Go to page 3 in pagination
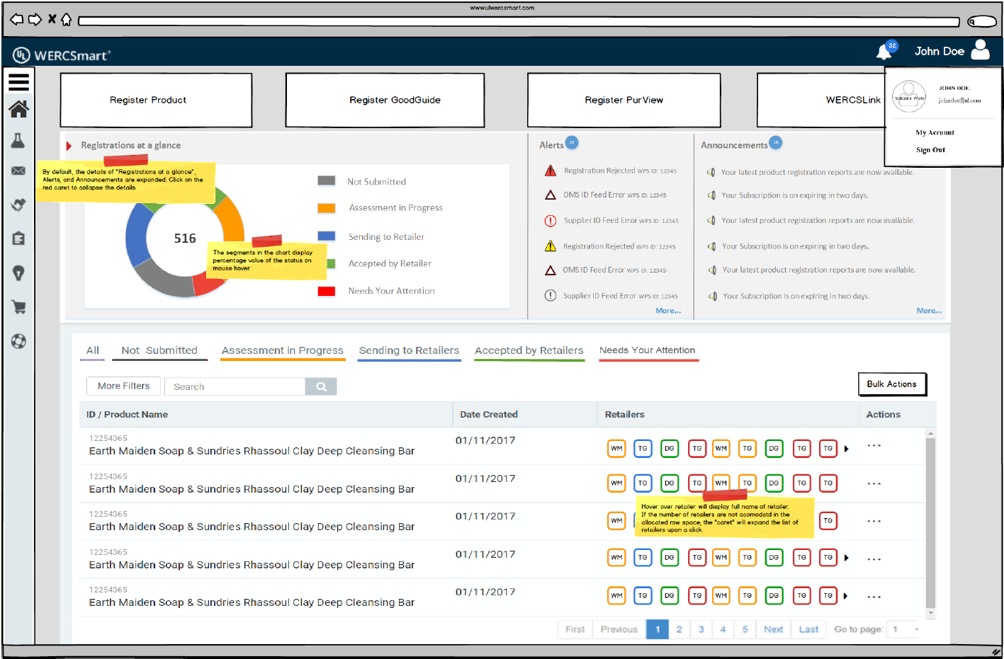This screenshot has height=659, width=1004. coord(701,629)
